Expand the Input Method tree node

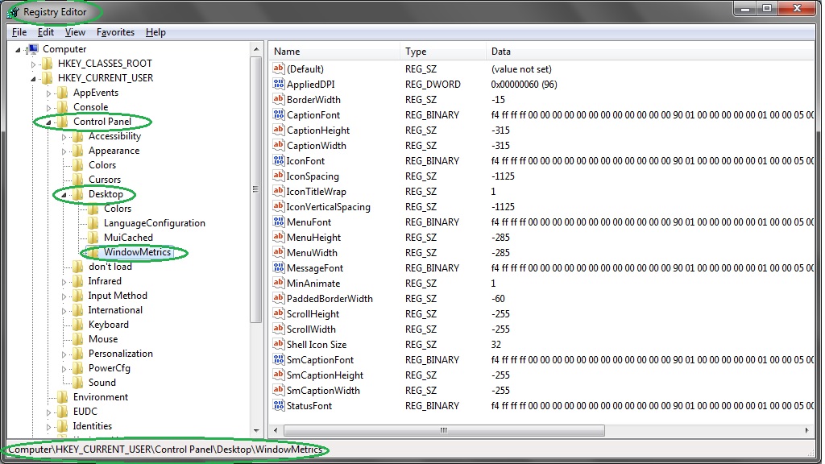64,296
